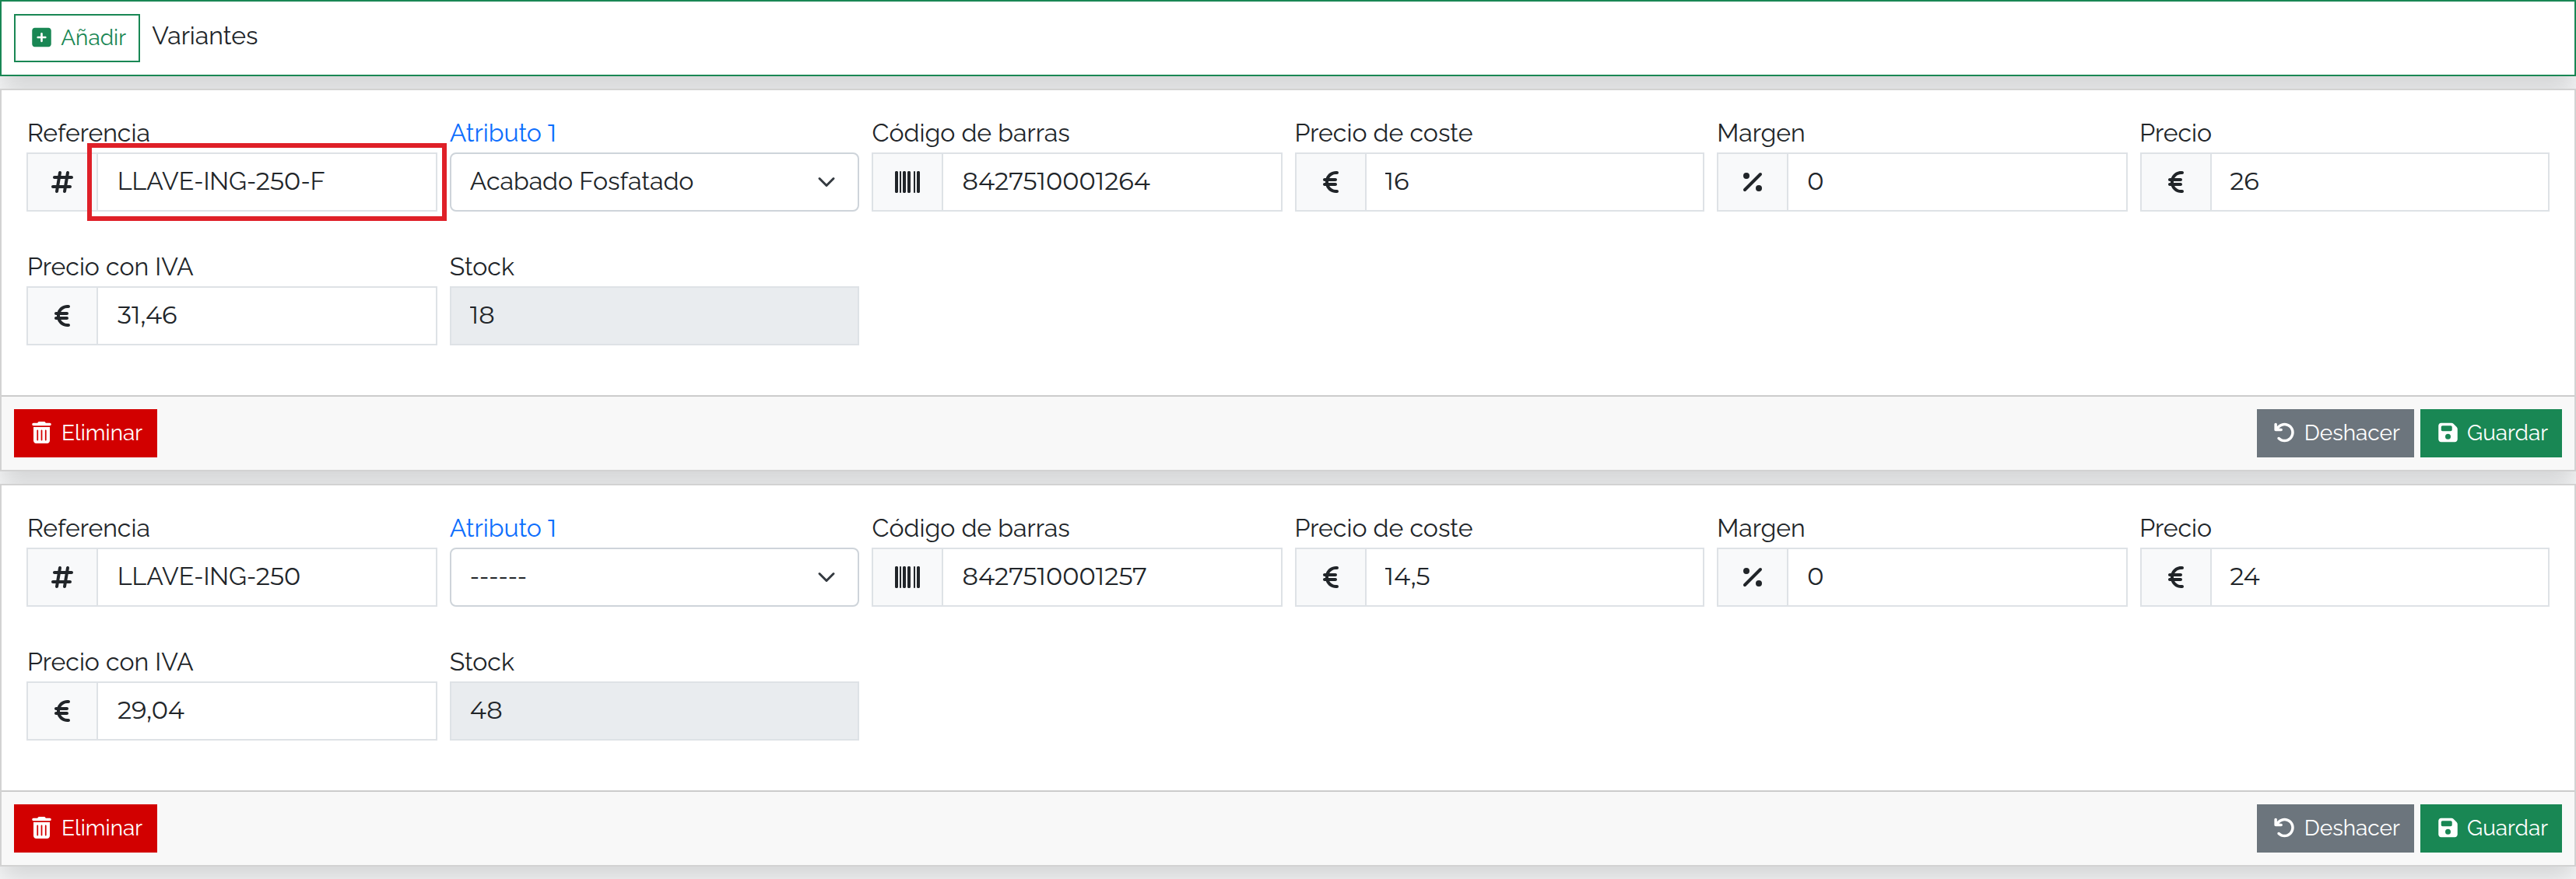Click barcode field containing 8427510001264
This screenshot has height=879, width=2576.
point(1112,182)
